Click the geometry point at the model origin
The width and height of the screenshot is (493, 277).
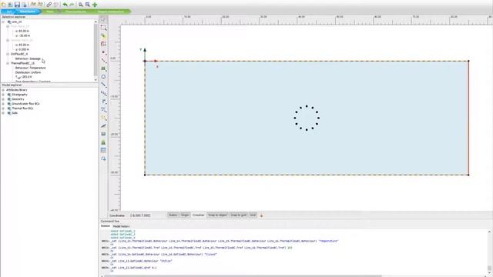[x=145, y=61]
